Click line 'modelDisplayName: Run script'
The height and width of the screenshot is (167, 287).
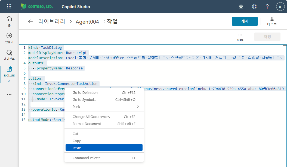click(x=58, y=53)
